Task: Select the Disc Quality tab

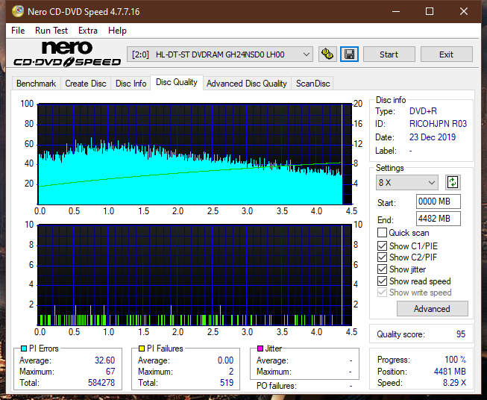Action: (x=177, y=82)
